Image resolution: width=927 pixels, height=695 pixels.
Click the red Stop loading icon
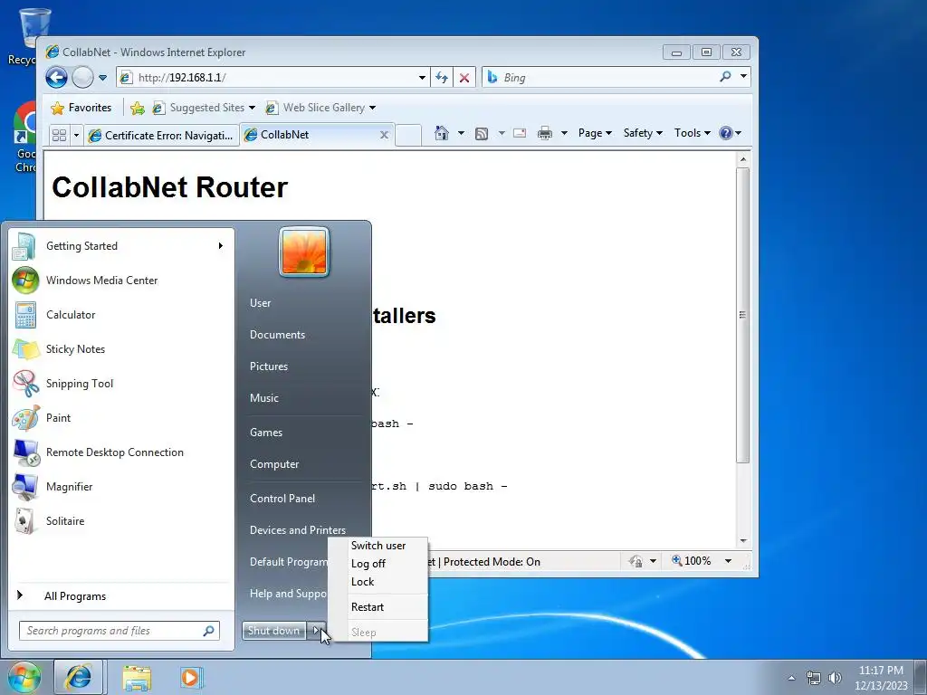464,78
